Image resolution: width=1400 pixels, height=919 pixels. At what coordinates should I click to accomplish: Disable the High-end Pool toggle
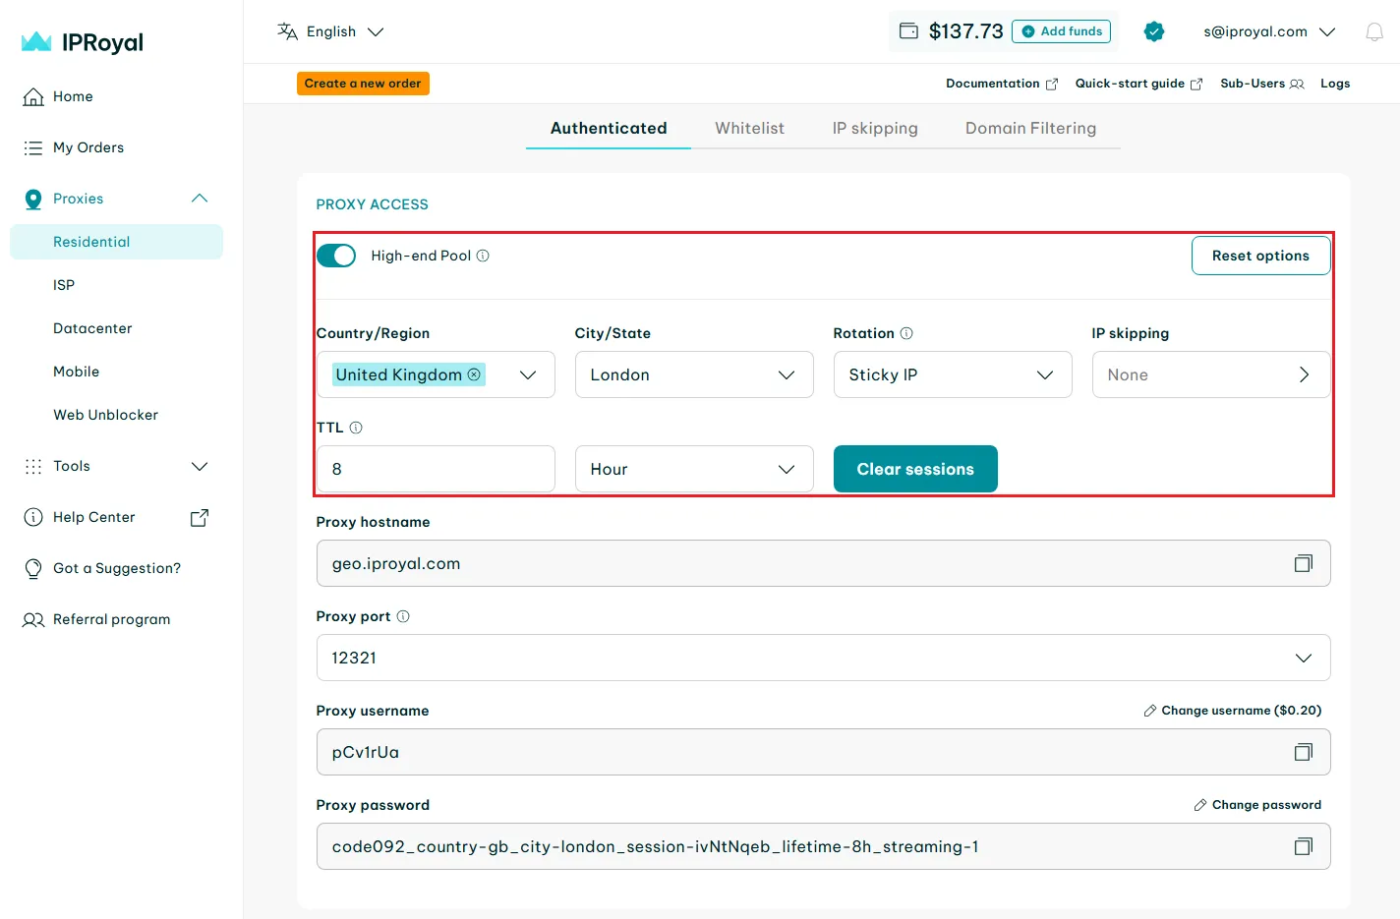[336, 256]
